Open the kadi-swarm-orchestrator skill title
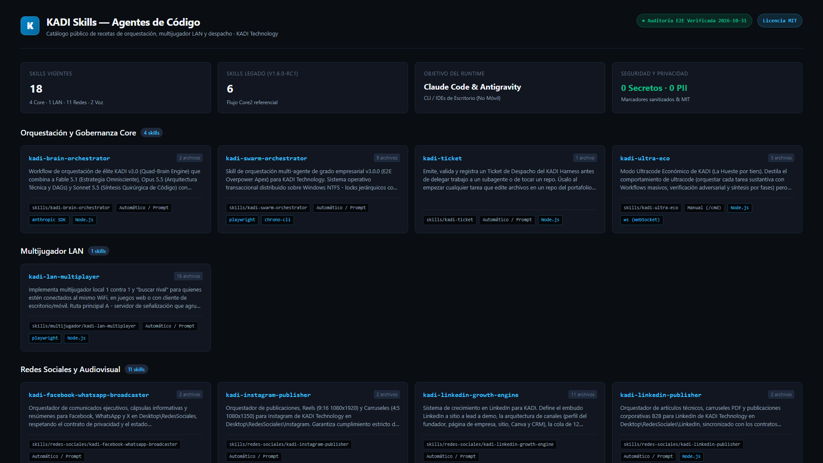 pyautogui.click(x=266, y=158)
